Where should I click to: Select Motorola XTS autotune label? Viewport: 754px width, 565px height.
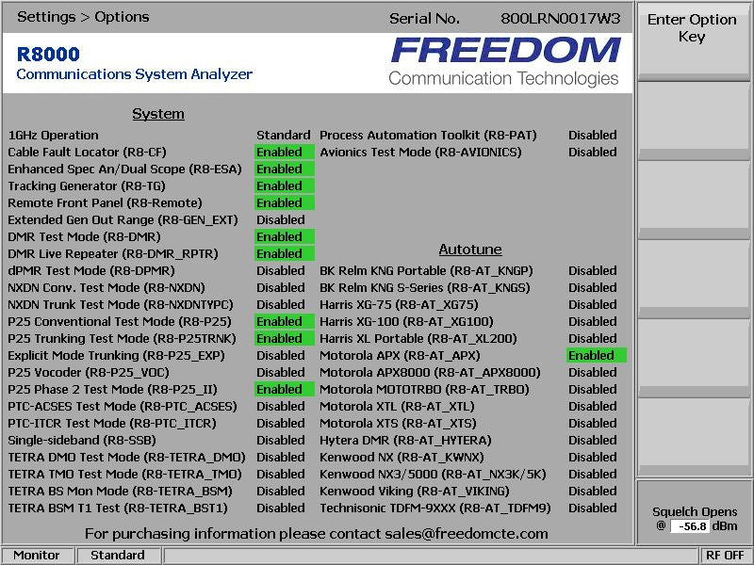coord(398,423)
